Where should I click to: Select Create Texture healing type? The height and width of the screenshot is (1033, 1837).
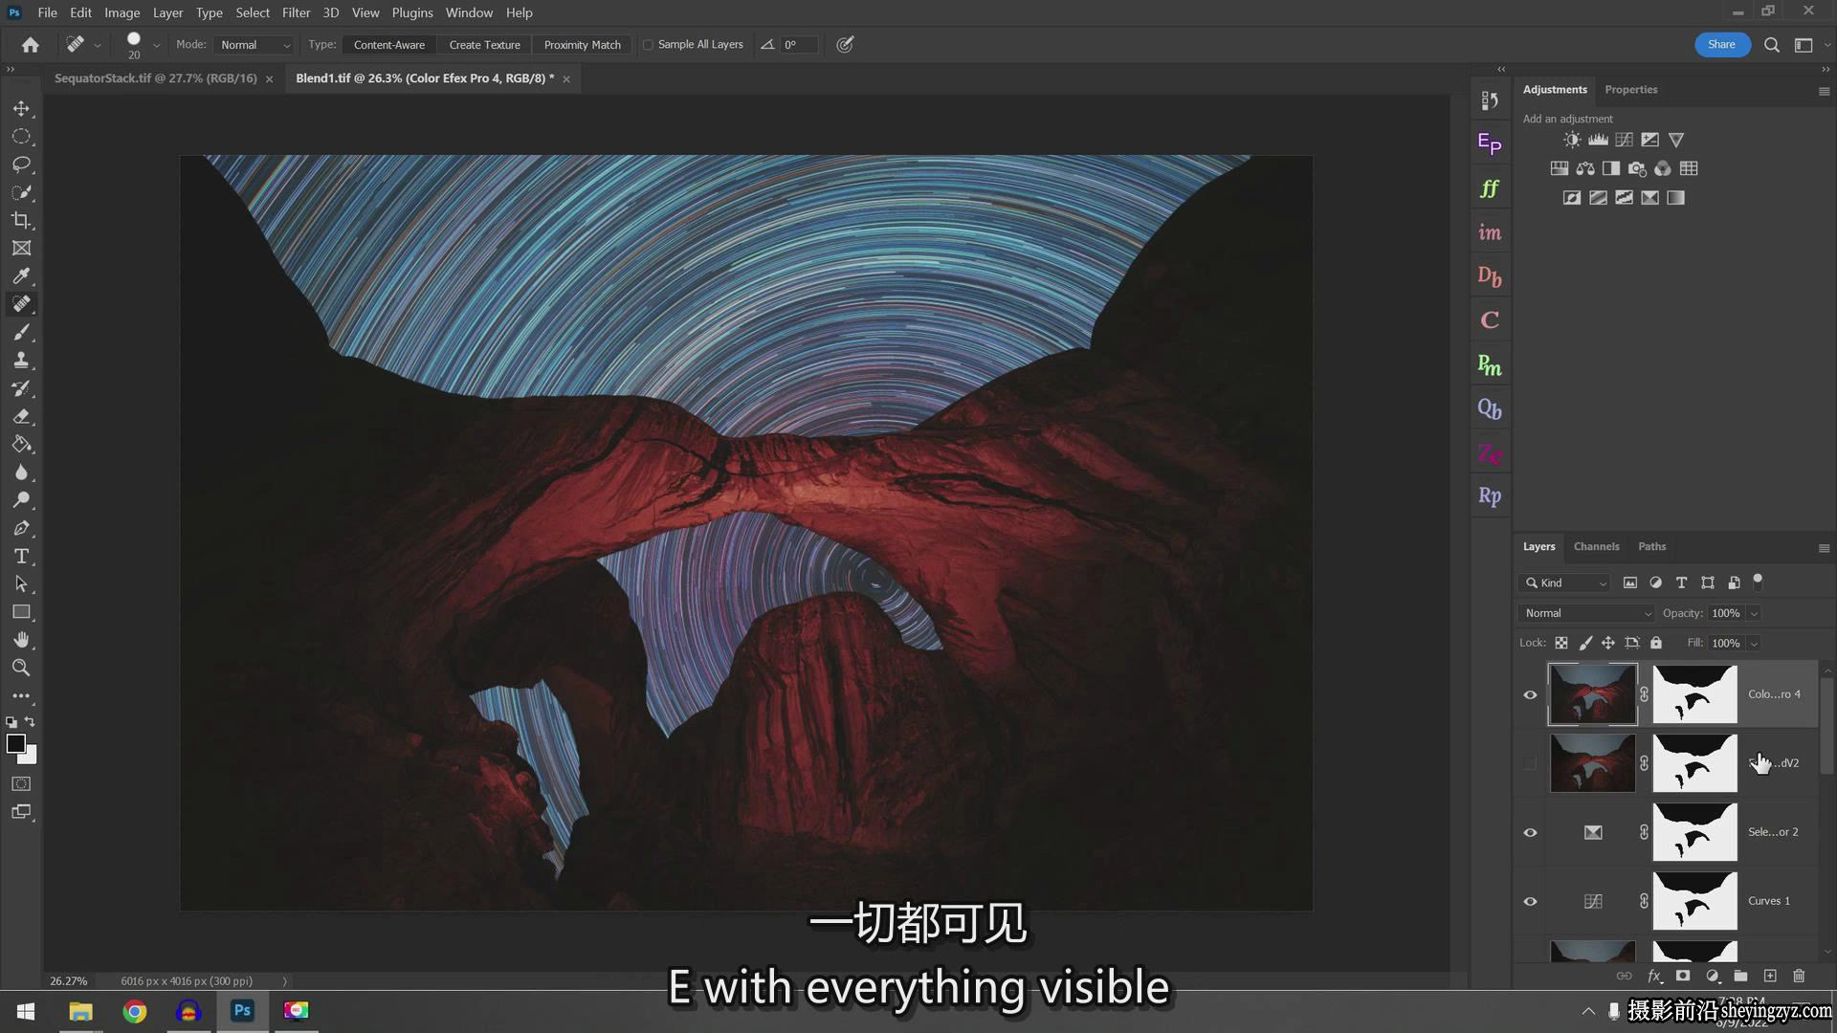(485, 45)
